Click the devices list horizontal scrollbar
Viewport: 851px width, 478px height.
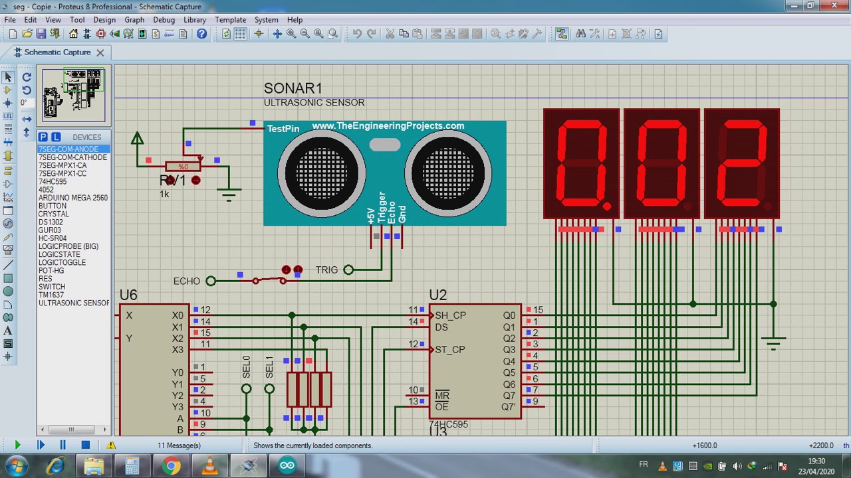point(71,430)
